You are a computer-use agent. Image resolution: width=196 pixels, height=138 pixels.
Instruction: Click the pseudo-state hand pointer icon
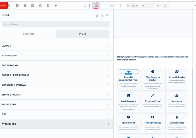click(102, 15)
